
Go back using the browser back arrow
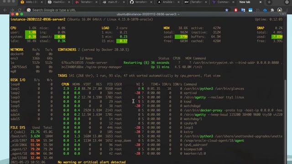[5, 10]
